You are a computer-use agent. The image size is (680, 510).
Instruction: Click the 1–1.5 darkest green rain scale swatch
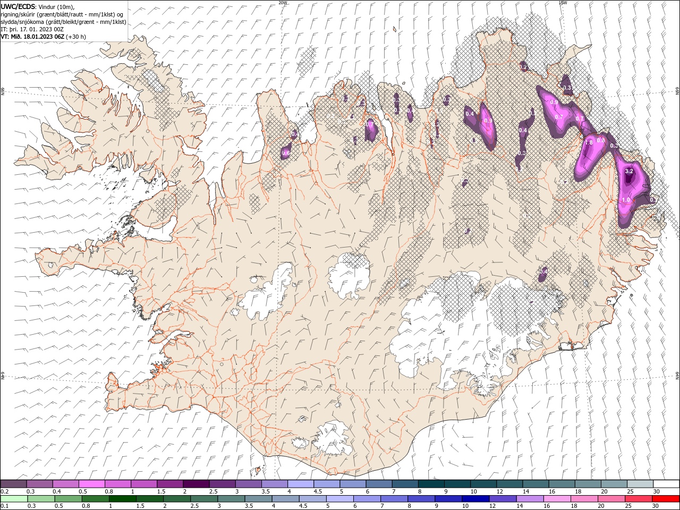pos(123,499)
